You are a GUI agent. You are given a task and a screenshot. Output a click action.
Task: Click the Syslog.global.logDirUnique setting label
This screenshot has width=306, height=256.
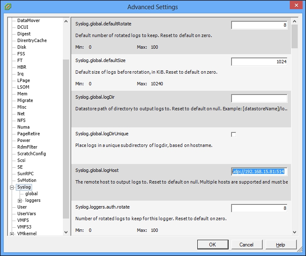tap(102, 134)
